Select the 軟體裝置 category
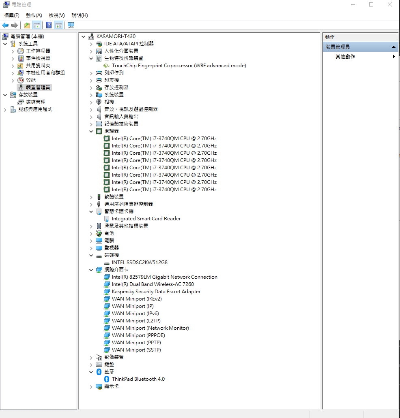The height and width of the screenshot is (418, 400). (114, 197)
